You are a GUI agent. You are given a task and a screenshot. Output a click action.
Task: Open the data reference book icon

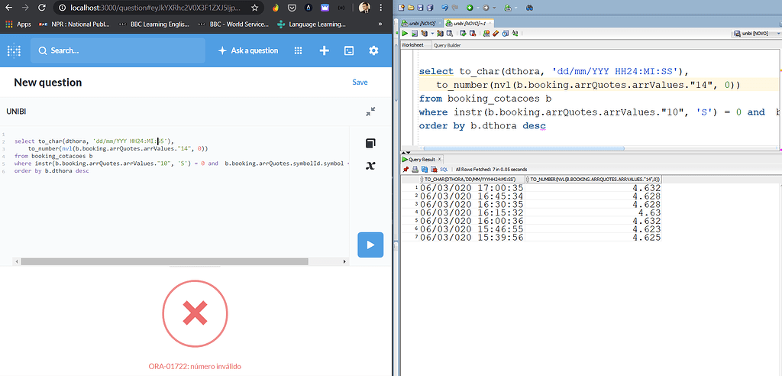click(x=370, y=144)
